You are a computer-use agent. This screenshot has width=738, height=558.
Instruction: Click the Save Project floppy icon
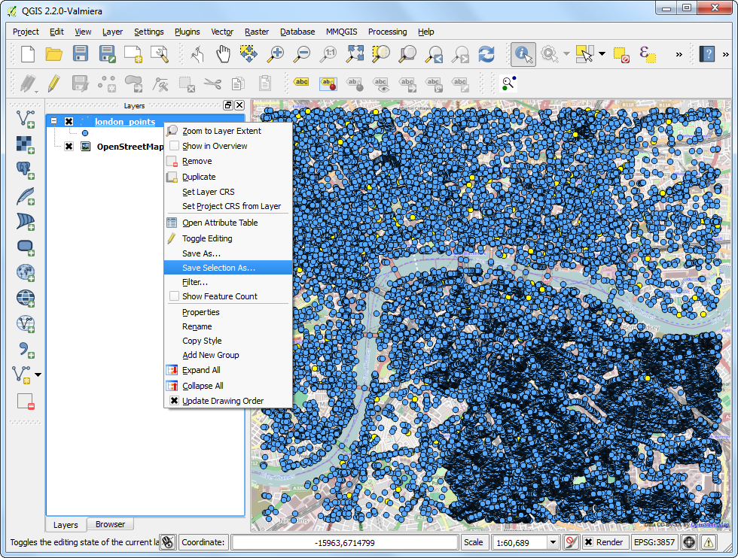tap(81, 54)
